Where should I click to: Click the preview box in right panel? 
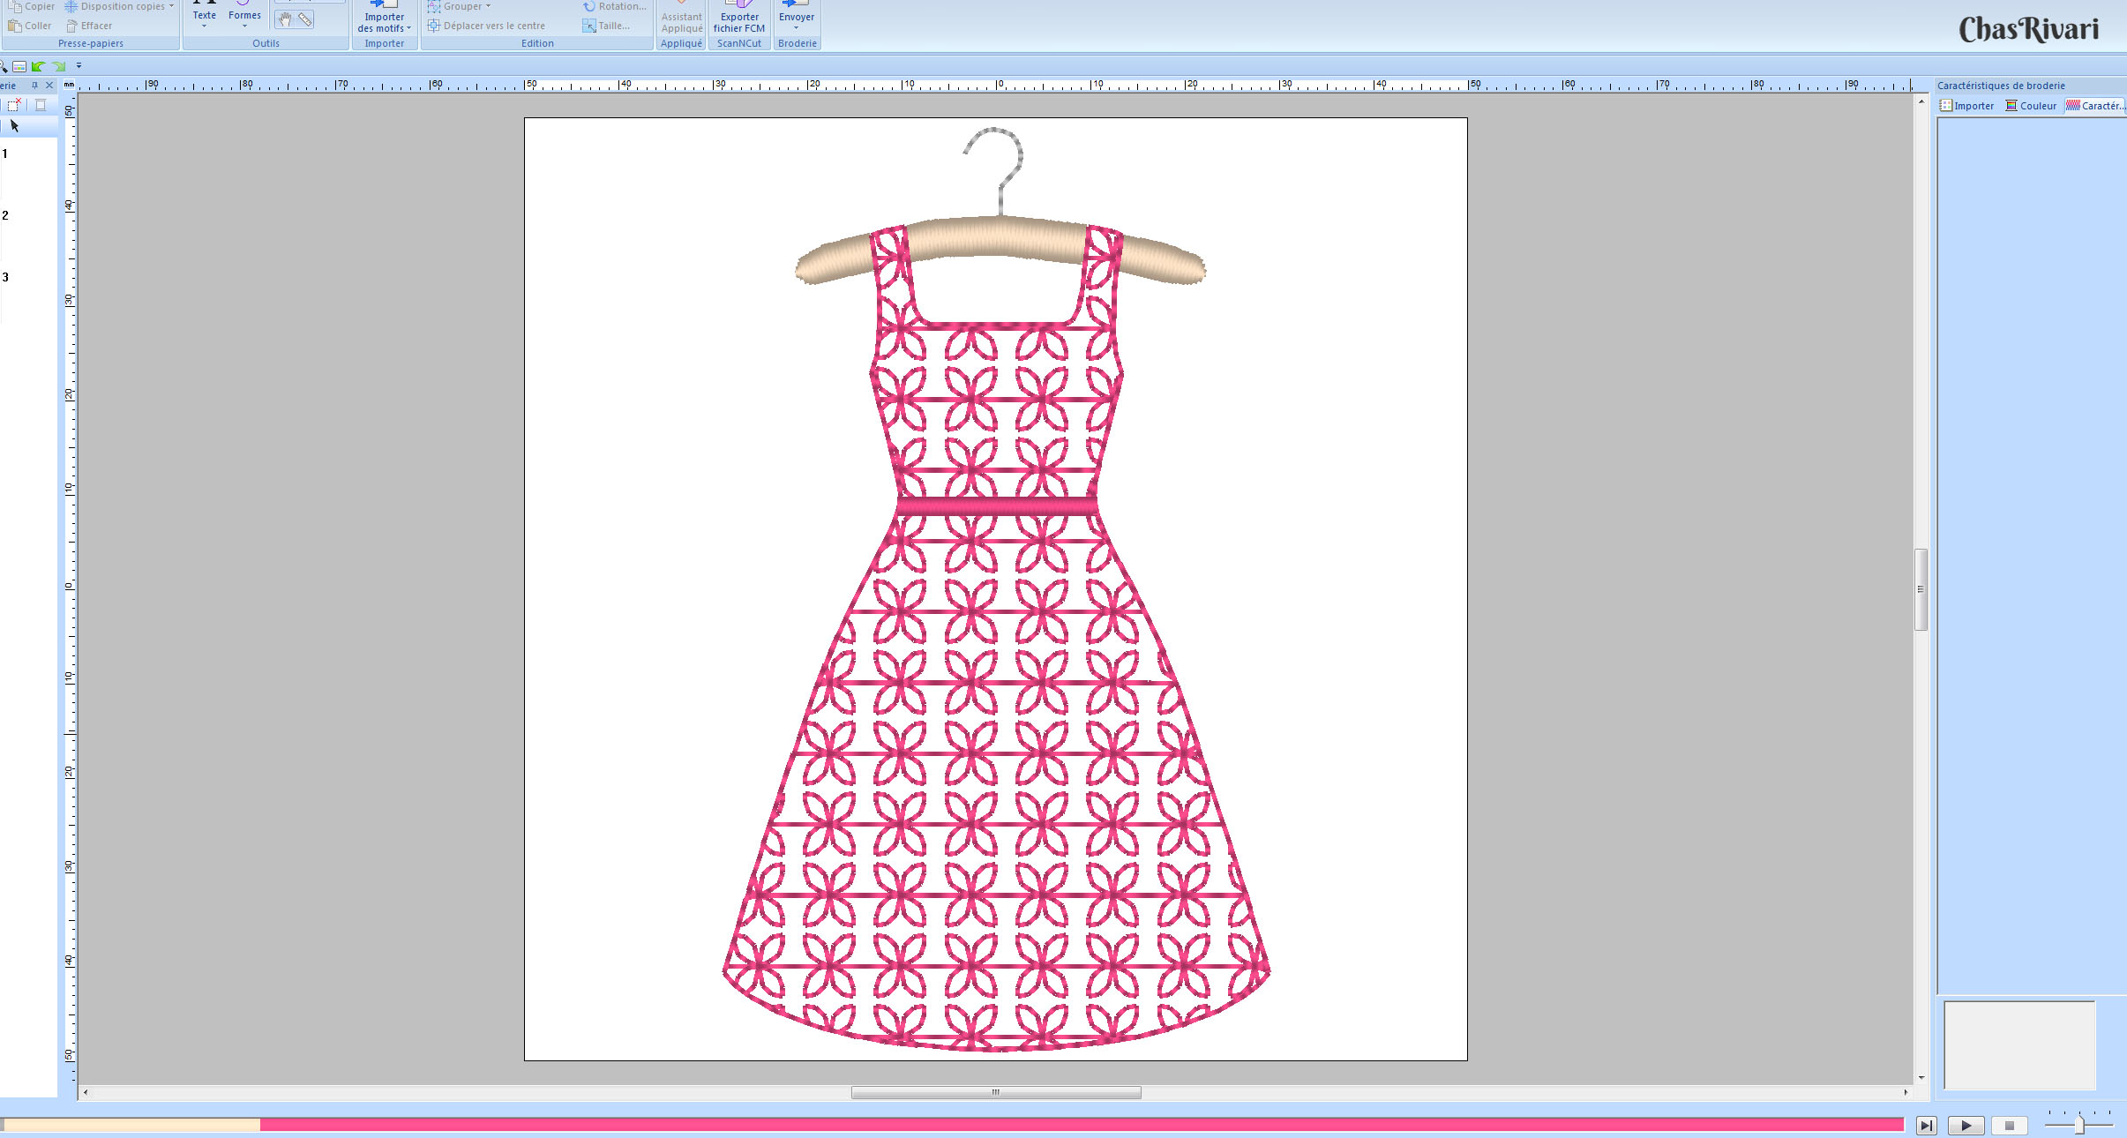click(x=2019, y=1045)
